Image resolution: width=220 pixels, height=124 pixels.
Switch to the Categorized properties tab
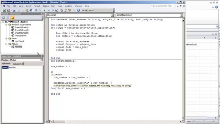[18, 64]
